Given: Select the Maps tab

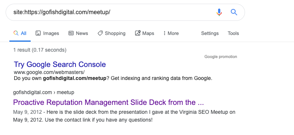Looking at the screenshot, I should pos(144,33).
